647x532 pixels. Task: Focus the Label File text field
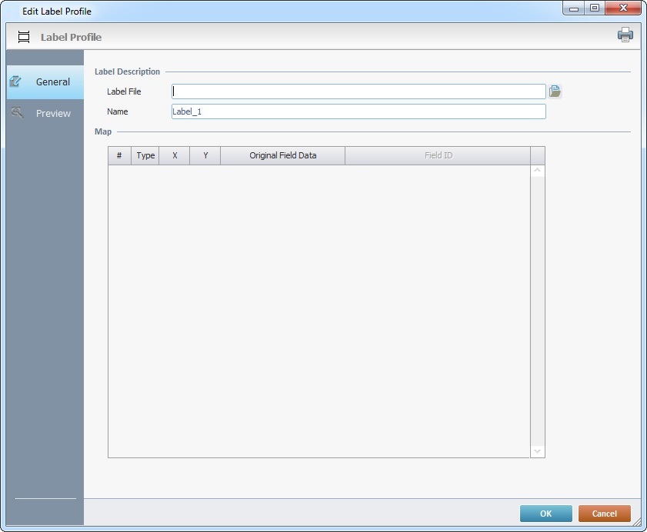[x=358, y=91]
